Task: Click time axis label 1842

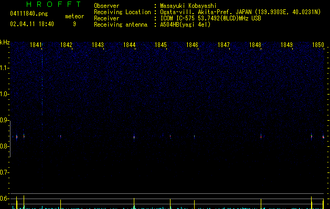Action: (66, 45)
